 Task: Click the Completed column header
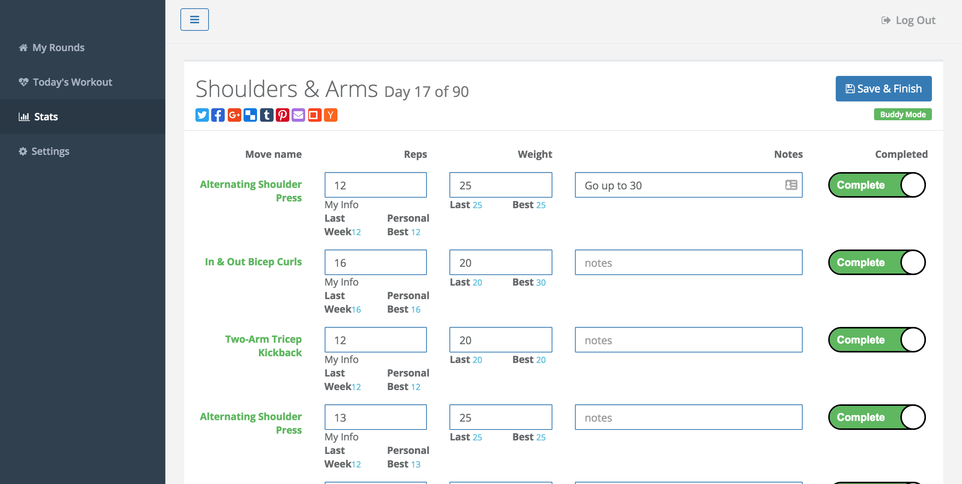(901, 154)
